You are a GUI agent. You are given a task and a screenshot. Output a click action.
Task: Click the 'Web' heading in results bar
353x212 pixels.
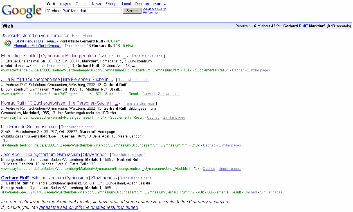(8, 26)
